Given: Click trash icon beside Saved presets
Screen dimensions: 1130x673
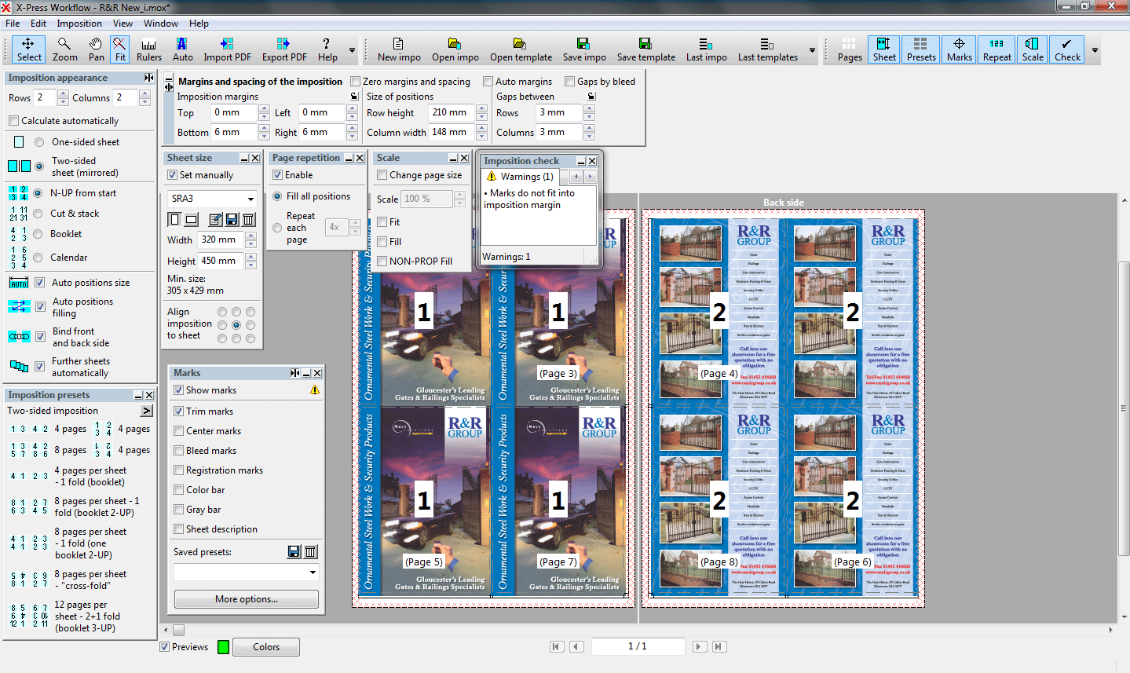Looking at the screenshot, I should click(311, 552).
